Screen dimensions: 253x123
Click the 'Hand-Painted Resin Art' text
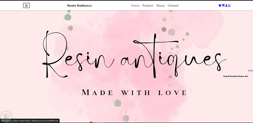(x=236, y=76)
